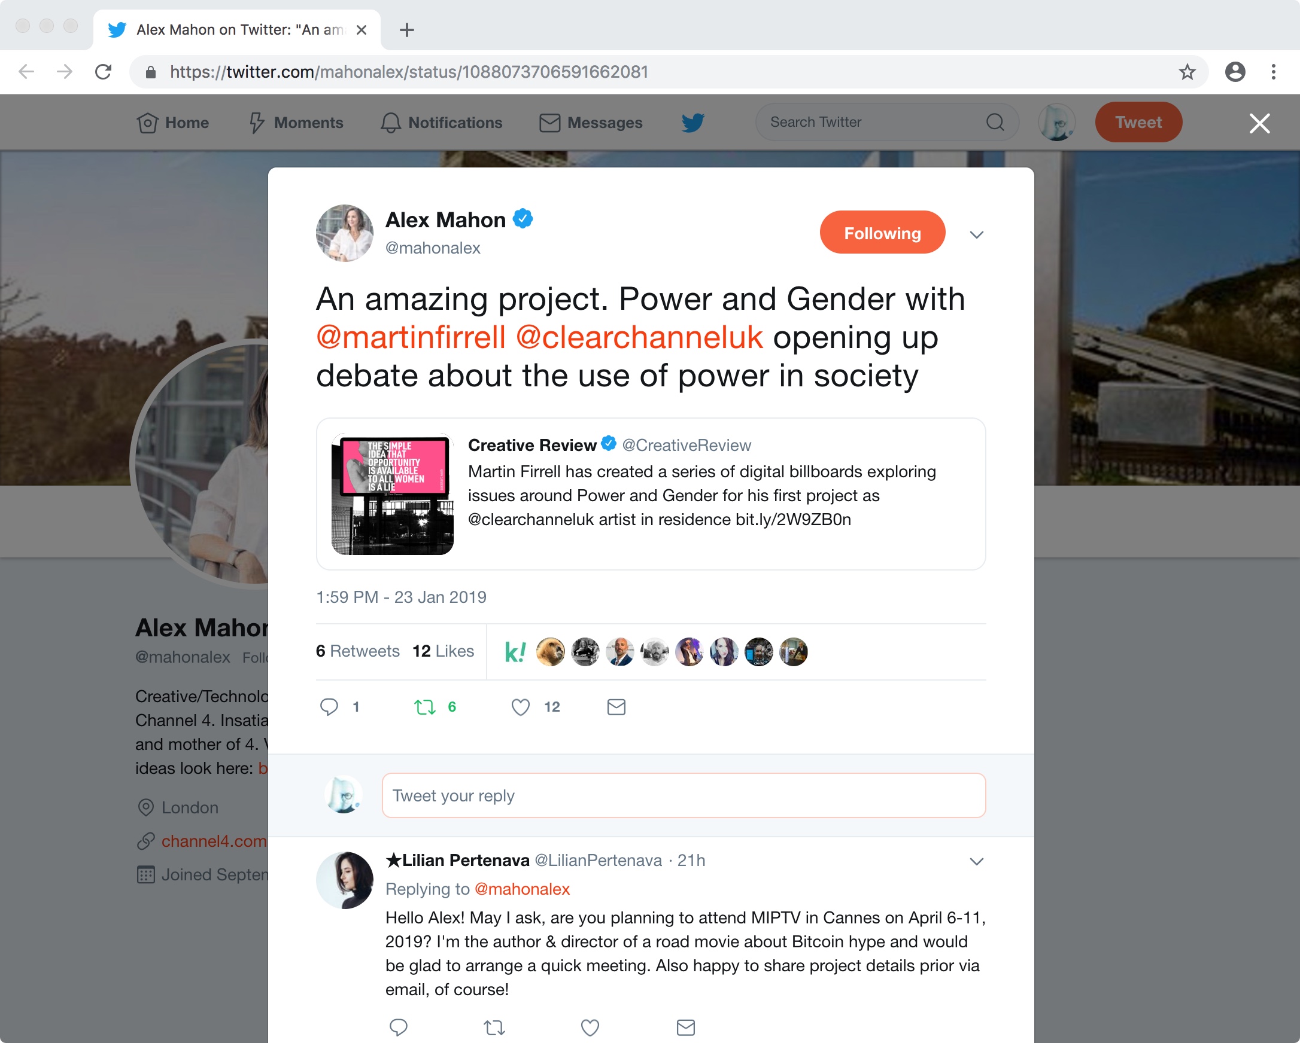Screen dimensions: 1300x1043
Task: Open the profile avatar menu in top bar
Action: (x=1056, y=123)
